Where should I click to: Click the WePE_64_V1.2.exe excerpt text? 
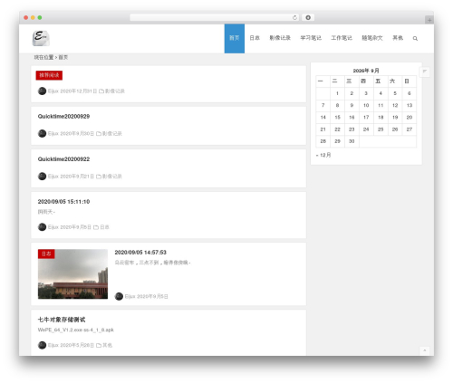[x=76, y=330]
